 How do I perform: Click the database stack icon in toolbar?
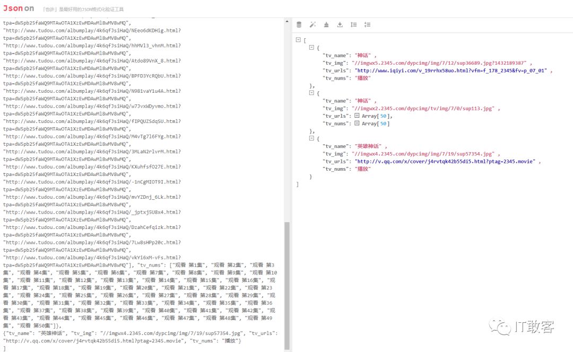click(299, 25)
